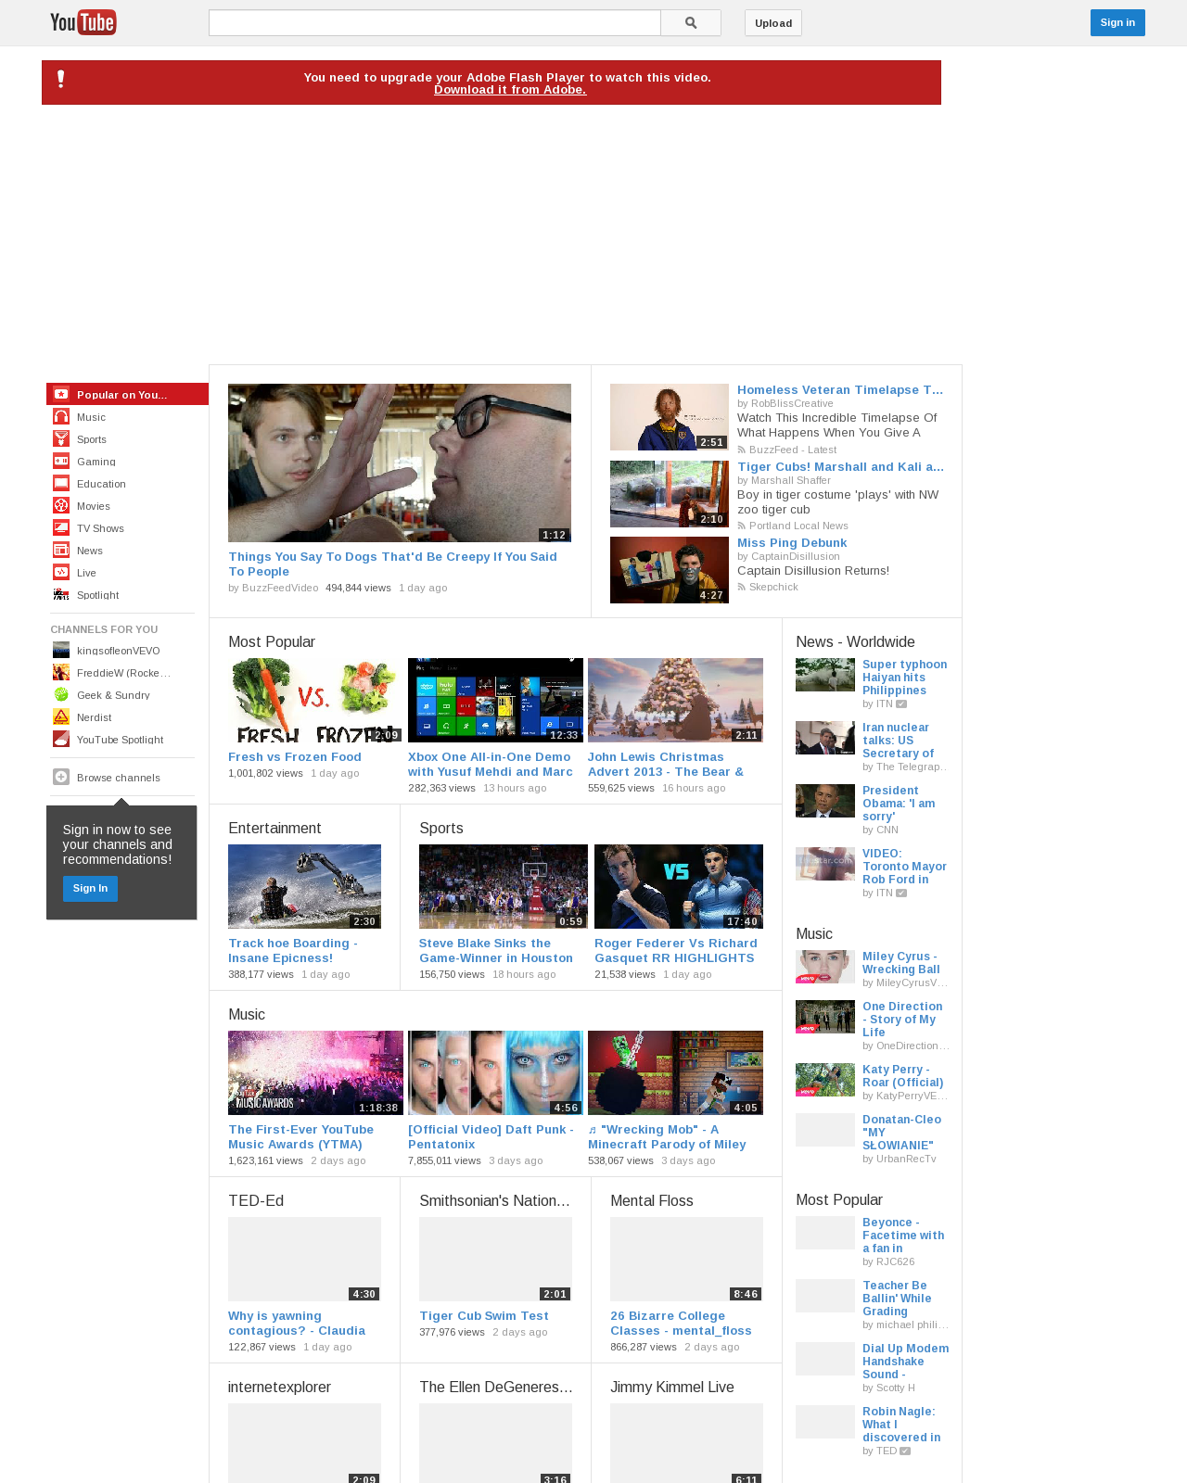Click the TV Shows category icon
This screenshot has height=1483, width=1187.
pos(61,527)
